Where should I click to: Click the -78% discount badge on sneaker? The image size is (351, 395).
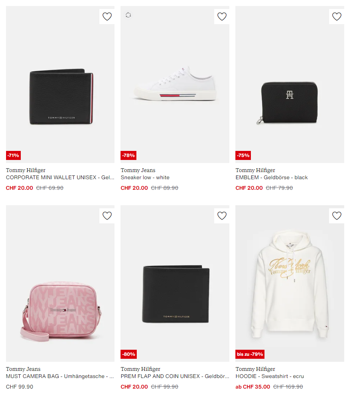point(128,155)
